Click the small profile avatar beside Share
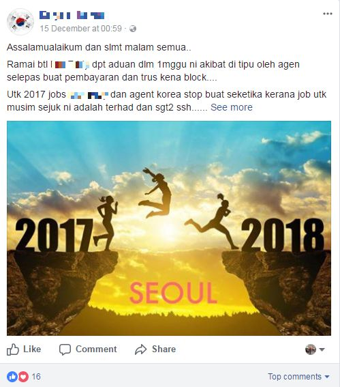This screenshot has height=387, width=340. (311, 349)
